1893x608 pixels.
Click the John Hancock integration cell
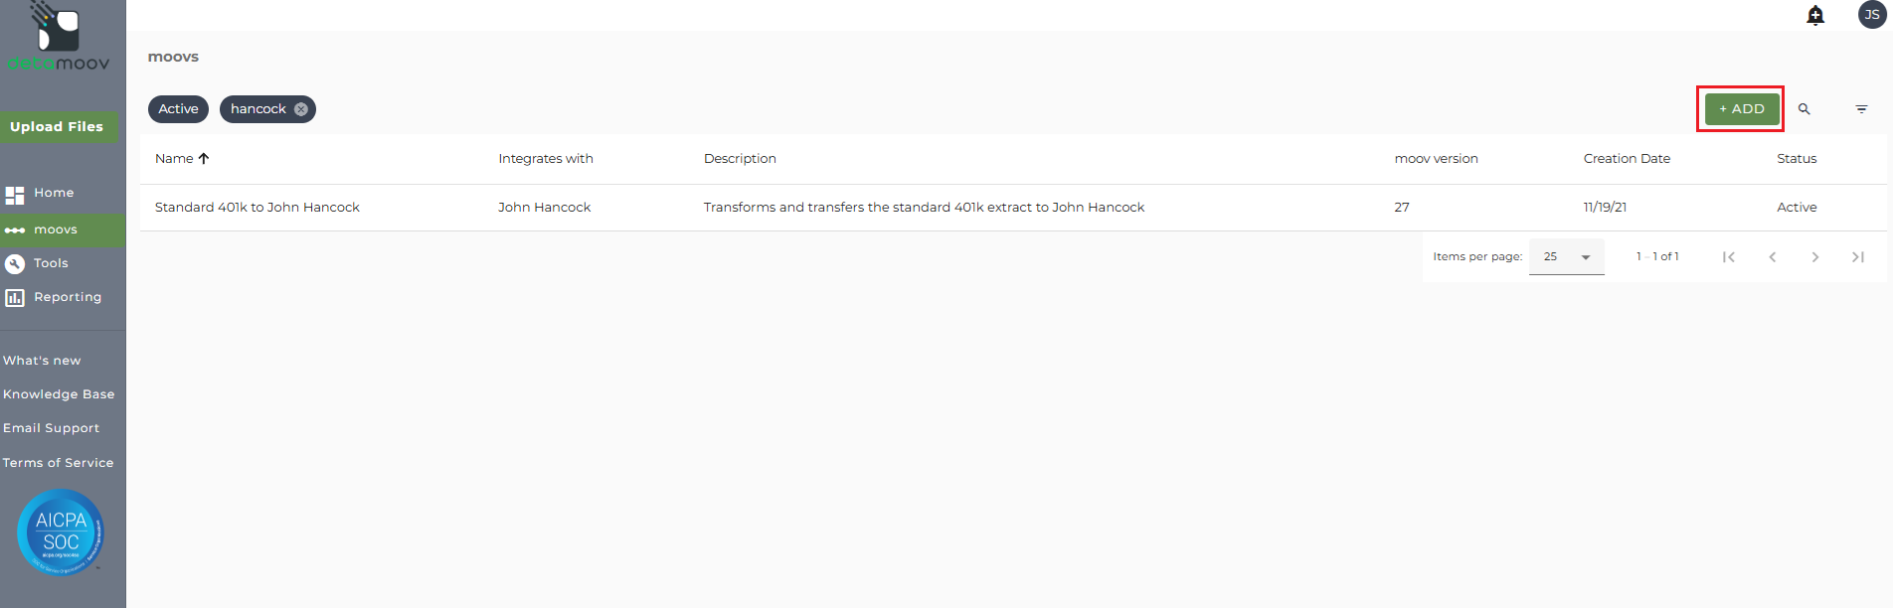click(544, 208)
